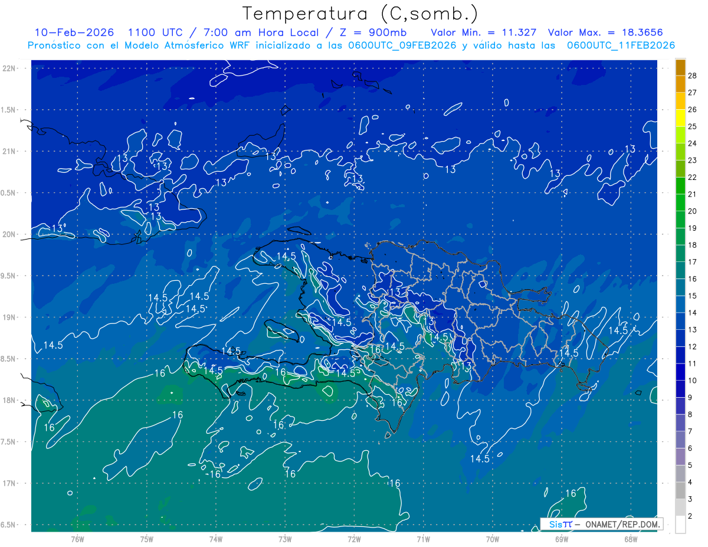708x547 pixels.
Task: Click the '76W' longitude axis label
Action: point(77,539)
